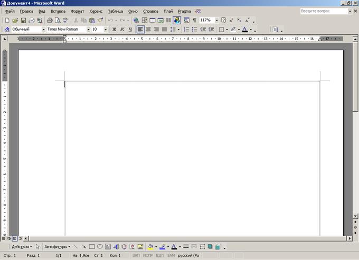Start bulleted list
The width and height of the screenshot is (359, 260).
click(x=195, y=30)
